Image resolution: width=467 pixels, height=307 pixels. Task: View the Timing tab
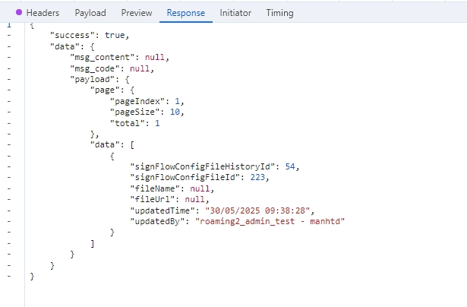click(280, 13)
